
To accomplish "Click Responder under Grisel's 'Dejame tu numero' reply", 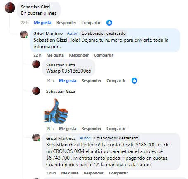I will click(x=79, y=55).
